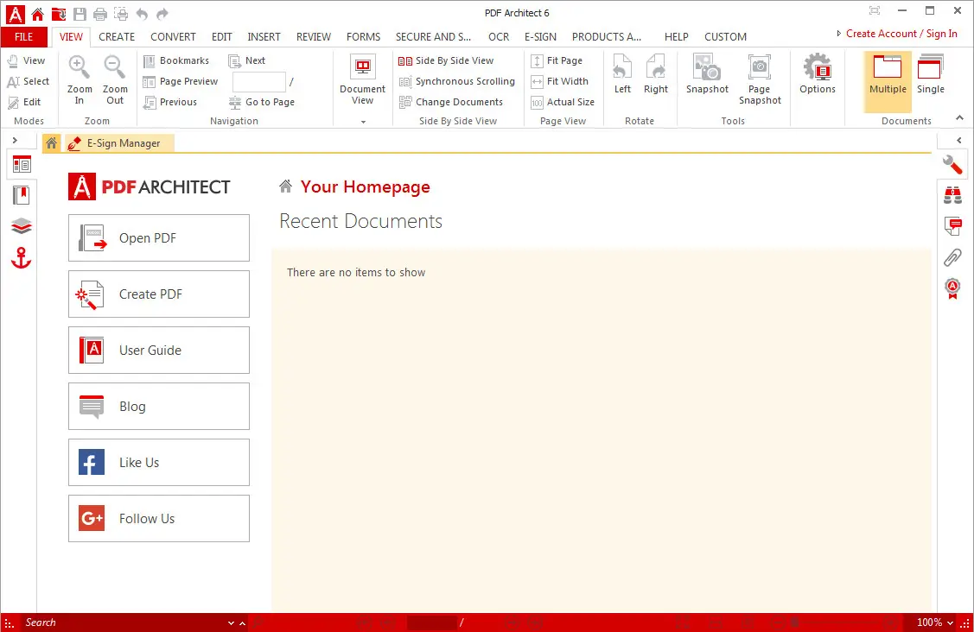Click the Follow Us Google+ button

coord(159,518)
